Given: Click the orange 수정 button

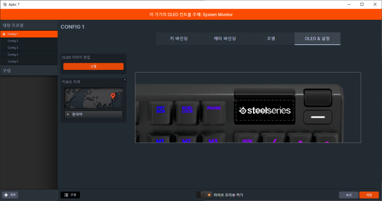Looking at the screenshot, I should pos(93,66).
